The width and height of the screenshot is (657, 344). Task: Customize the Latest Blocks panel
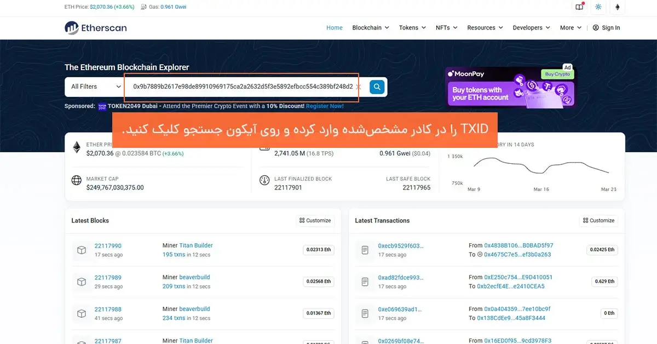tap(315, 220)
